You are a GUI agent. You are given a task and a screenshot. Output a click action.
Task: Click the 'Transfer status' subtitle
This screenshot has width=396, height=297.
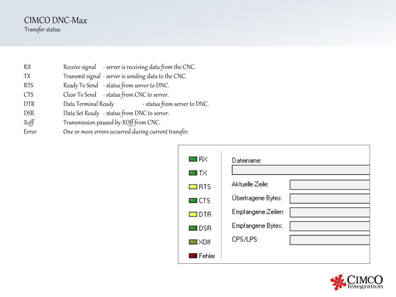tap(42, 29)
